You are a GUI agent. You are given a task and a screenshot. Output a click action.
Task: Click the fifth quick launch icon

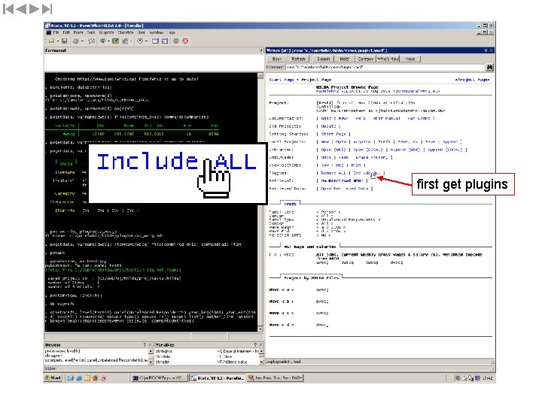pos(104,378)
